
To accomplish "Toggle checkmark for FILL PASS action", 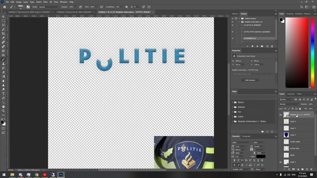I will (232, 32).
